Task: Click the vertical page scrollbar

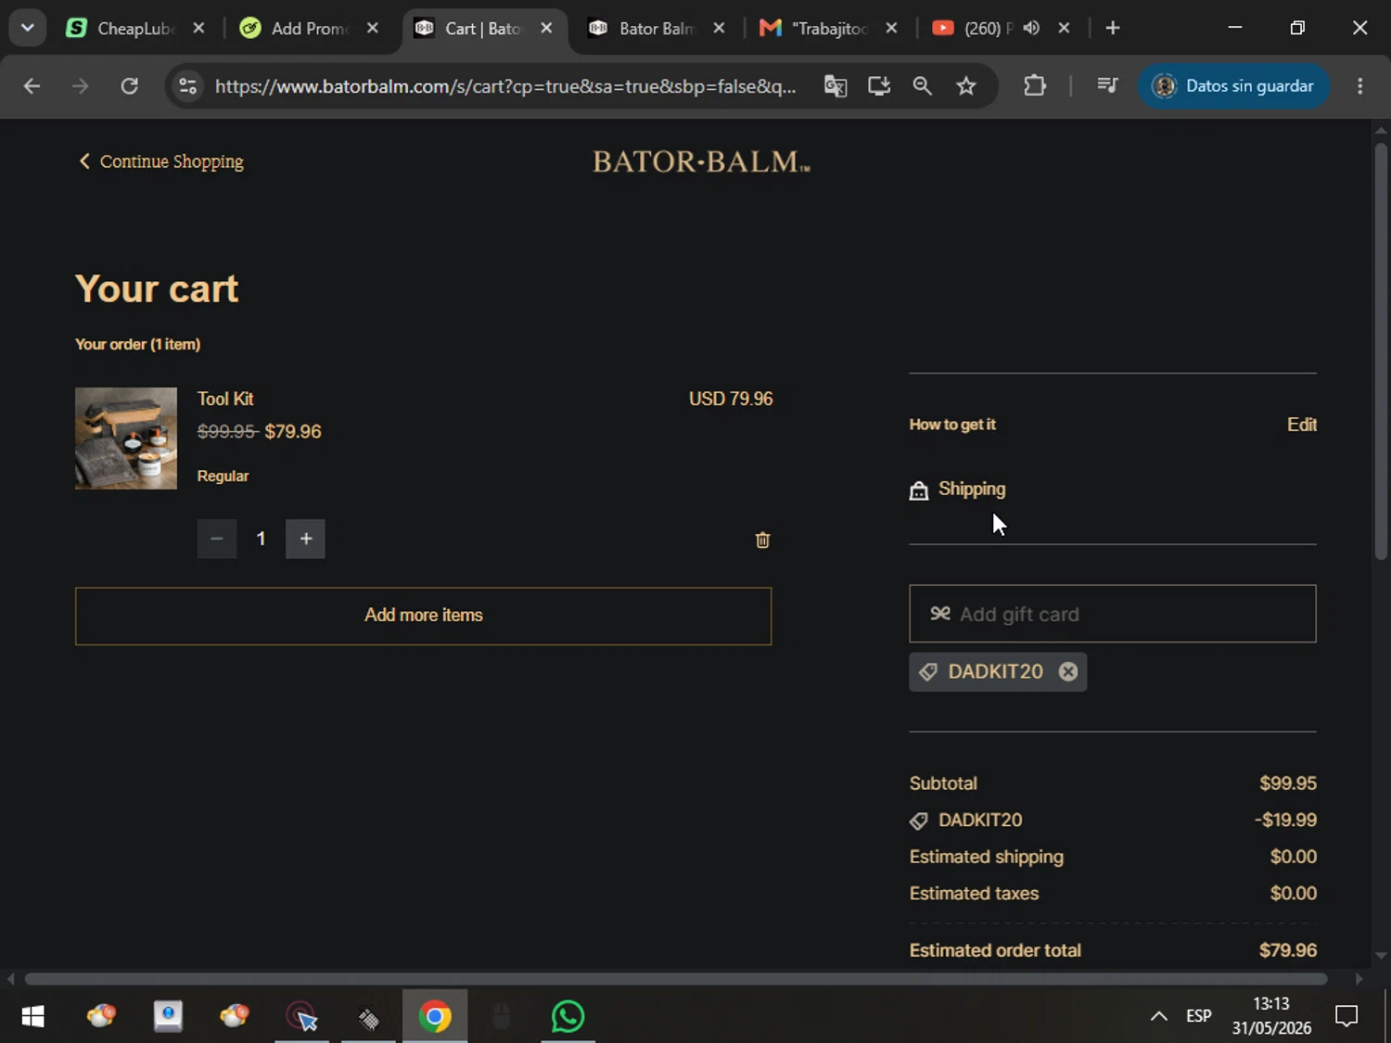Action: tap(1381, 352)
